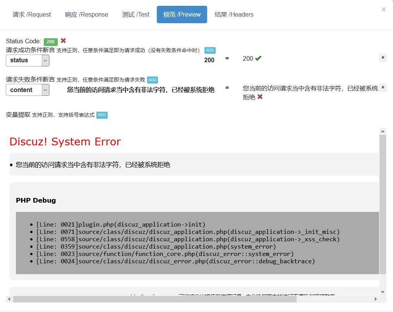Click the Line 0558 _xss_check trace entry
Screen dimensions: 393x312
[x=188, y=239]
